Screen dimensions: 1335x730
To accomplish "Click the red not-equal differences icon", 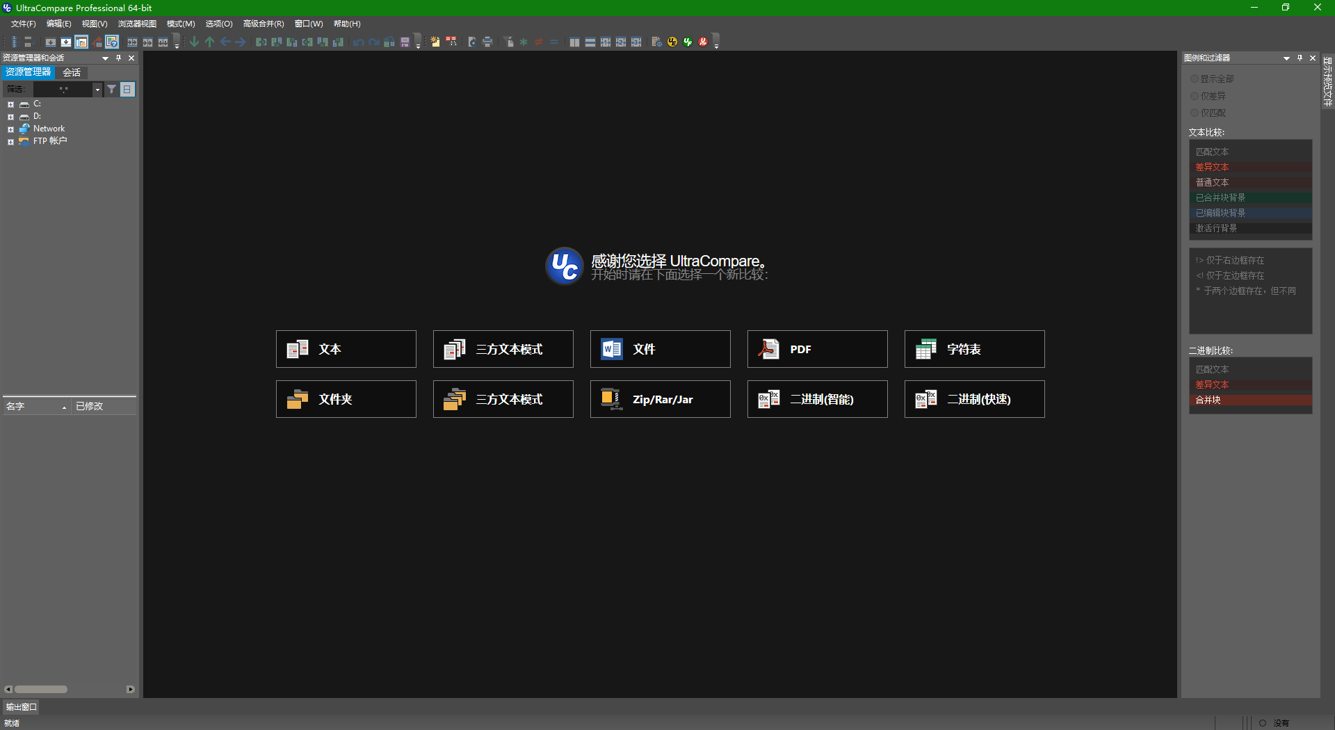I will click(x=539, y=42).
